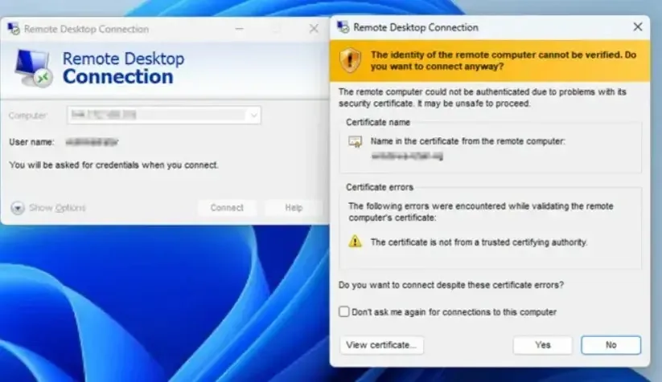Image resolution: width=662 pixels, height=382 pixels.
Task: Click Help in the main window
Action: tap(294, 208)
